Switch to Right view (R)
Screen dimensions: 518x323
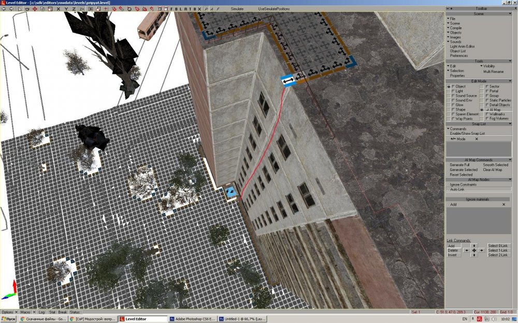tap(186, 9)
